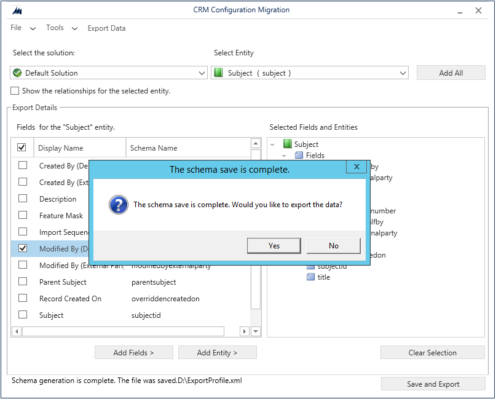Close the CRM Configuration Migration window
Image resolution: width=496 pixels, height=399 pixels.
pyautogui.click(x=478, y=10)
